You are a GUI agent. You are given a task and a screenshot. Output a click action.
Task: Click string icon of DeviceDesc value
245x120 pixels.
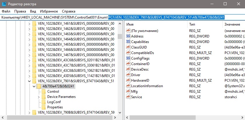(x=128, y=69)
